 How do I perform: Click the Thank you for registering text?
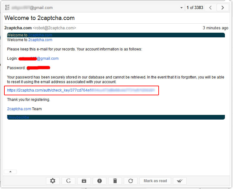(29, 100)
